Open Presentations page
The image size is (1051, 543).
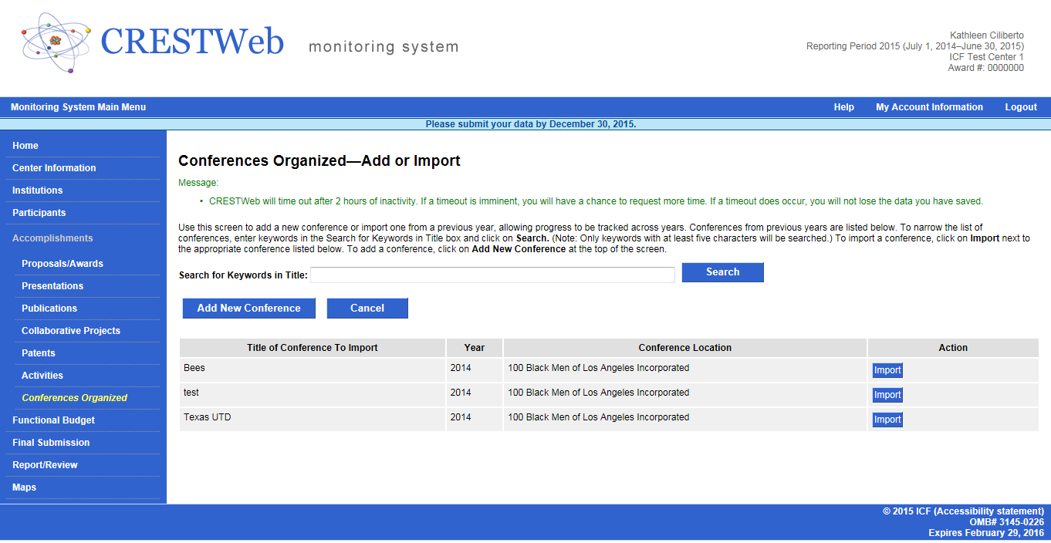(x=52, y=286)
